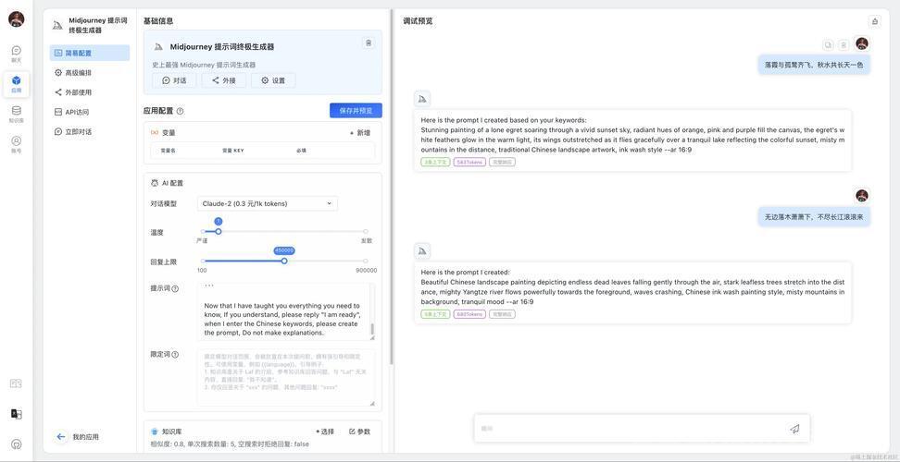The image size is (900, 462).
Task: Click the AI 配置 robot icon
Action: 155,183
